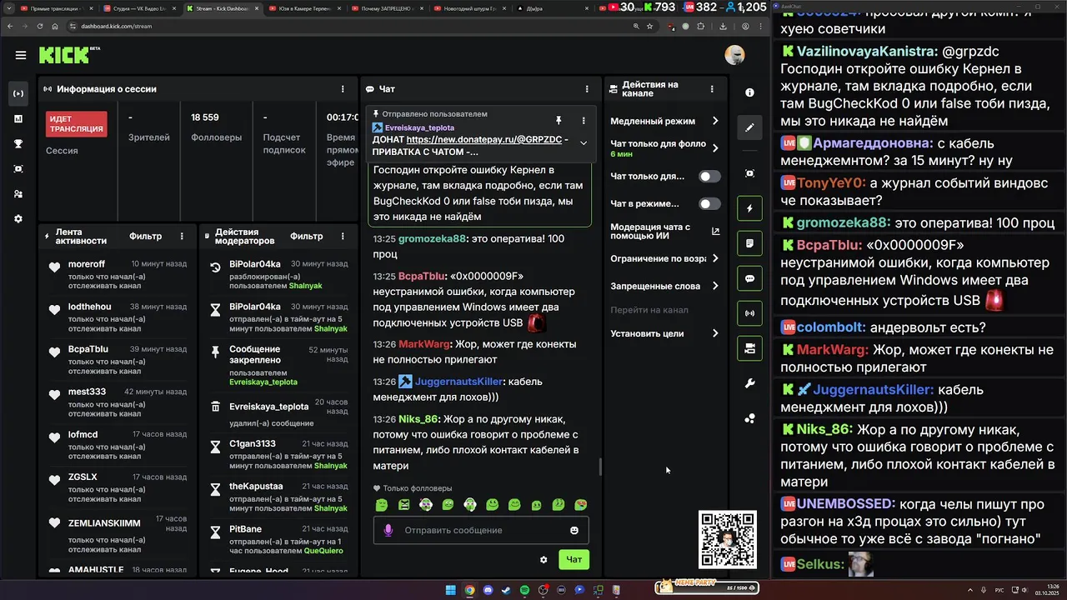
Task: Toggle the document panel icon in right toolbar
Action: pyautogui.click(x=749, y=243)
